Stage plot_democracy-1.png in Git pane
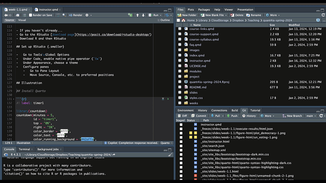This screenshot has width=326, height=183. [181, 133]
